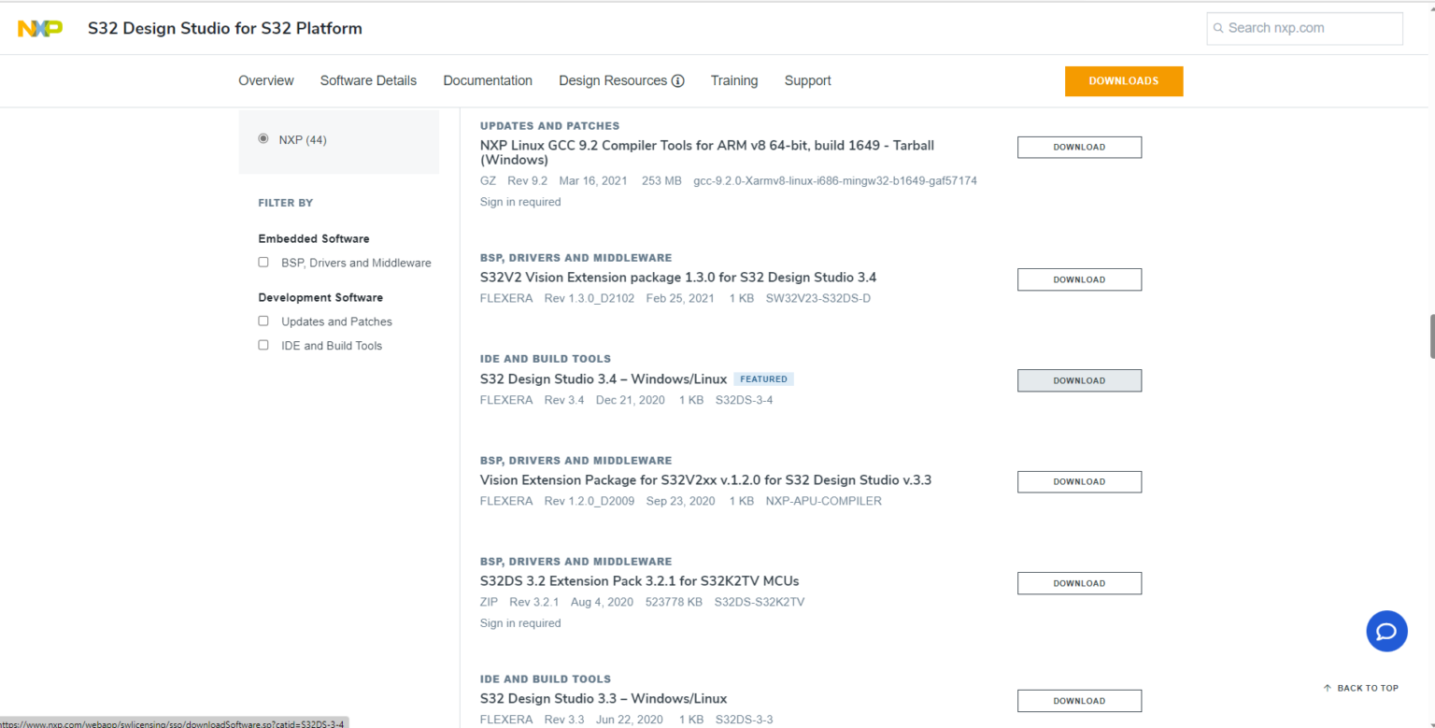Click the page vertical scrollbar thumb
Image resolution: width=1435 pixels, height=728 pixels.
1430,336
